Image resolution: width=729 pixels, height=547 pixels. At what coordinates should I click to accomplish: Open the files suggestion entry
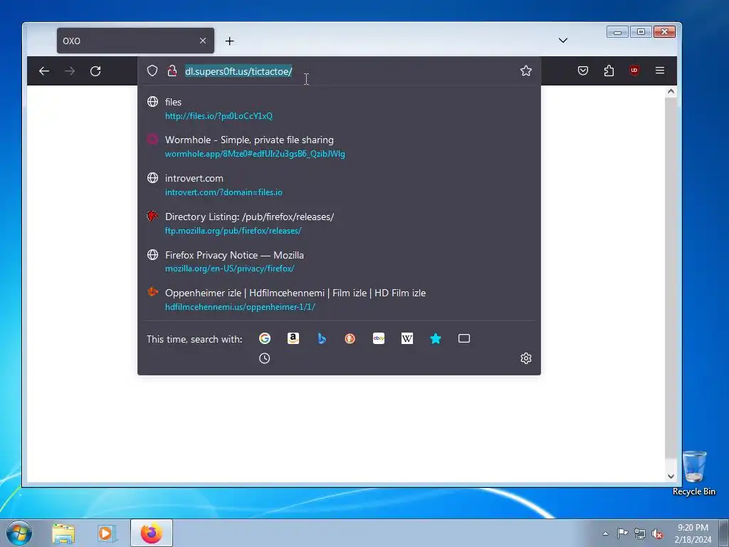click(340, 108)
